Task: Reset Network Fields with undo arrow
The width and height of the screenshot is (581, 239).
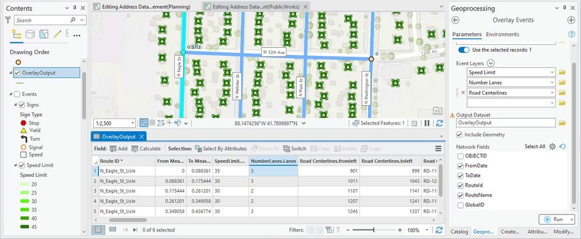Action: [562, 147]
